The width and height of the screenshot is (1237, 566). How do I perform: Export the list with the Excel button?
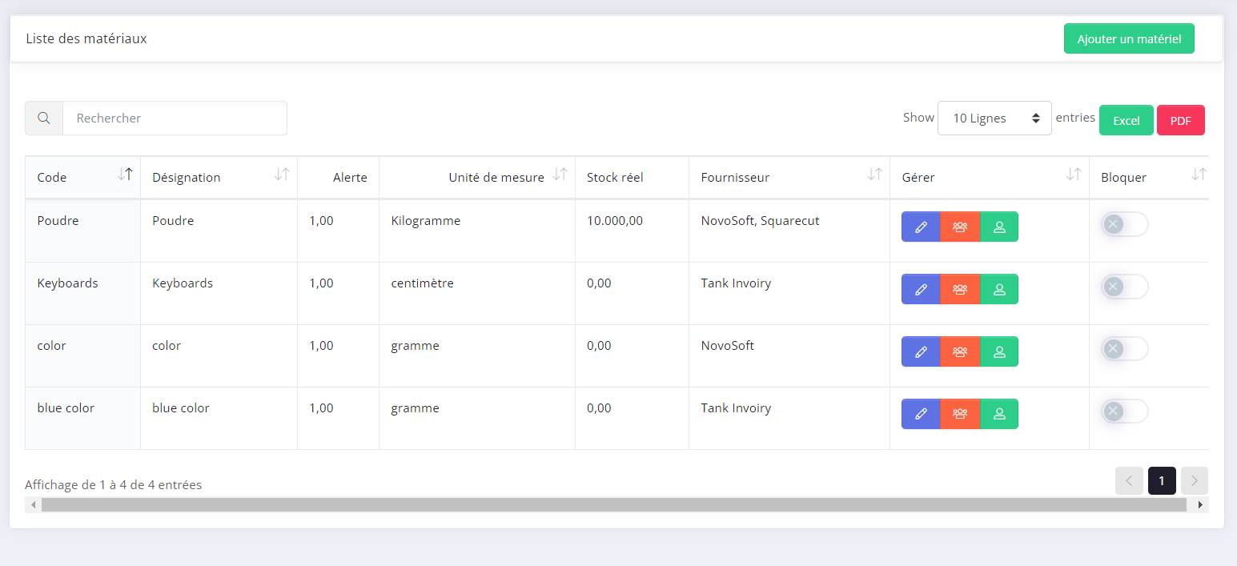coord(1126,121)
